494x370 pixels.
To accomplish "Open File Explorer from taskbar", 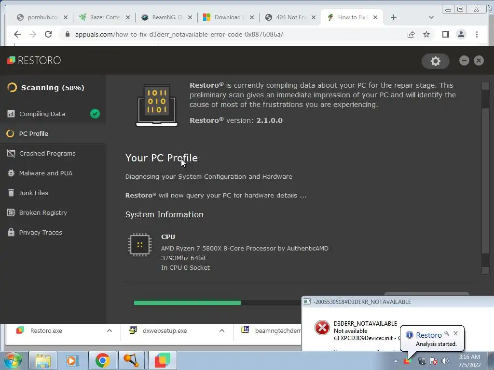I will click(43, 360).
